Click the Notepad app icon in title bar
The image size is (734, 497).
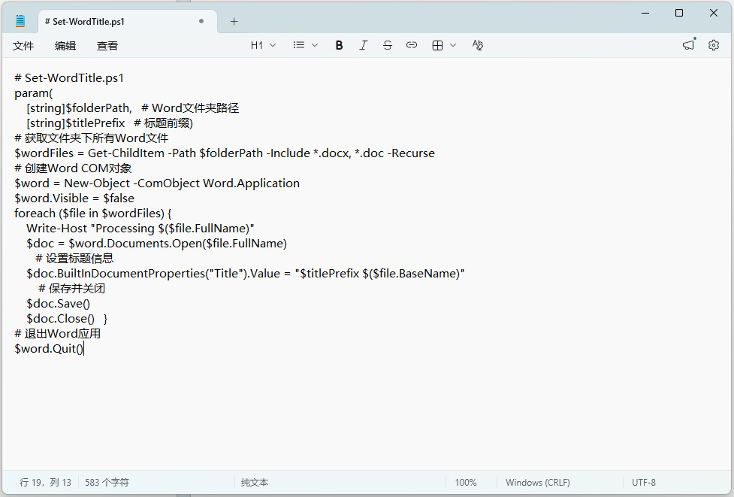20,21
